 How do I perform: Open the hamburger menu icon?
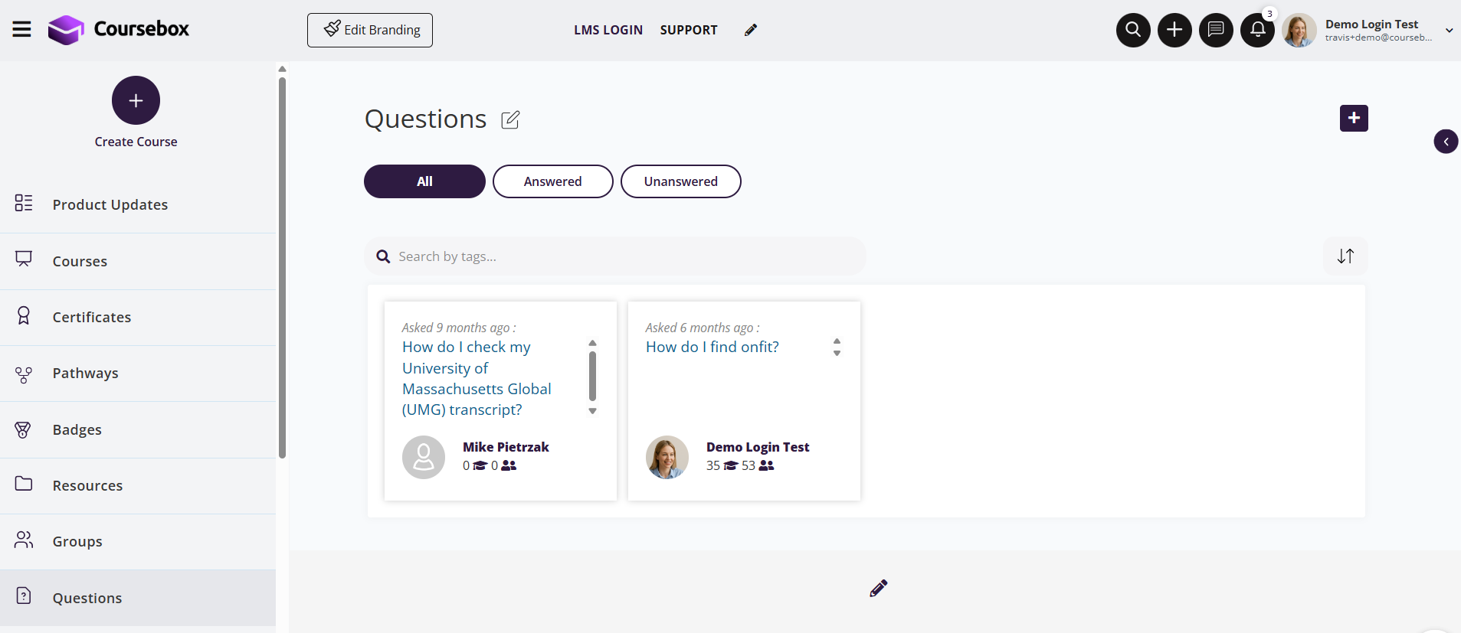coord(21,30)
